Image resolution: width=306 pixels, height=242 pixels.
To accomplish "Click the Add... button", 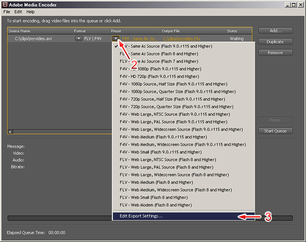I will tap(275, 31).
